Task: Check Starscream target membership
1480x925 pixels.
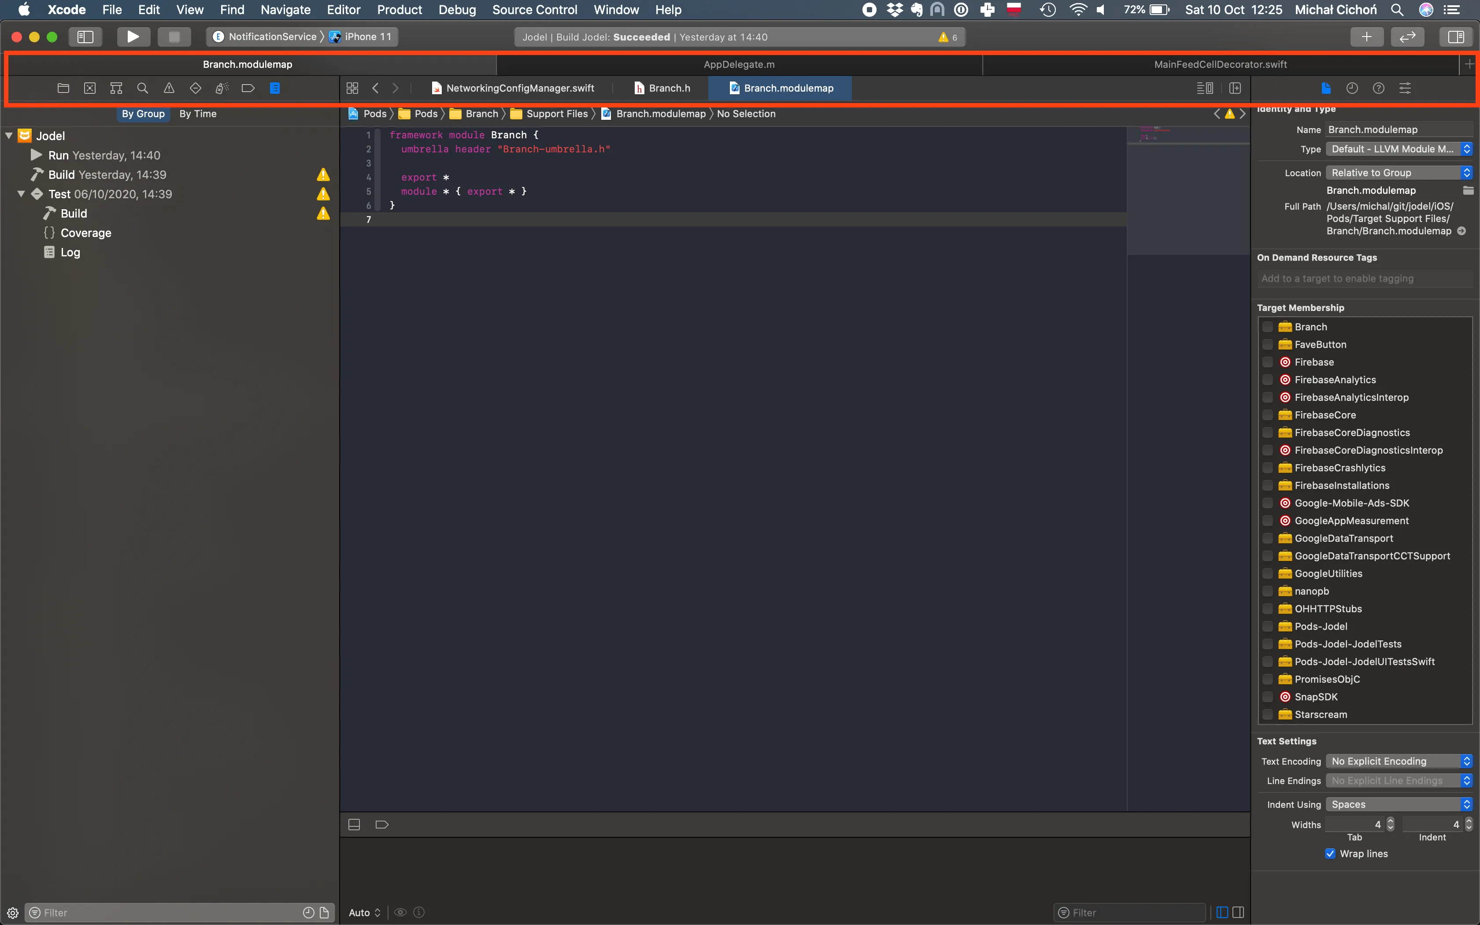Action: point(1268,714)
